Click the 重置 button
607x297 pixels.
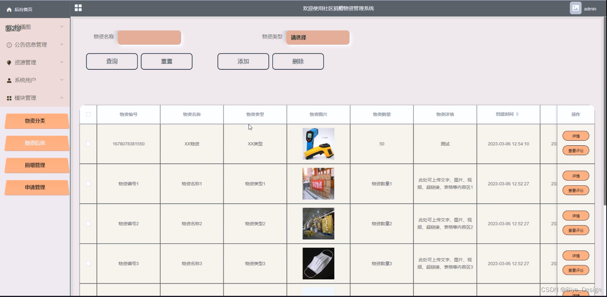click(167, 62)
